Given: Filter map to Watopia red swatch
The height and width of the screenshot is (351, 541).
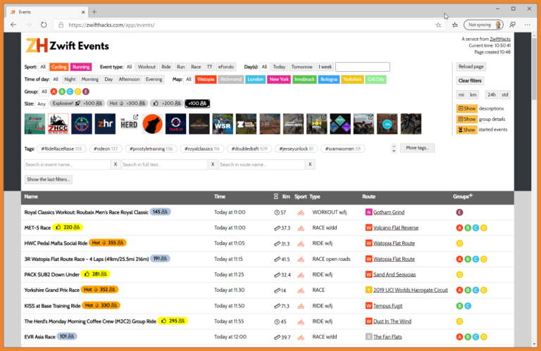Looking at the screenshot, I should point(206,79).
